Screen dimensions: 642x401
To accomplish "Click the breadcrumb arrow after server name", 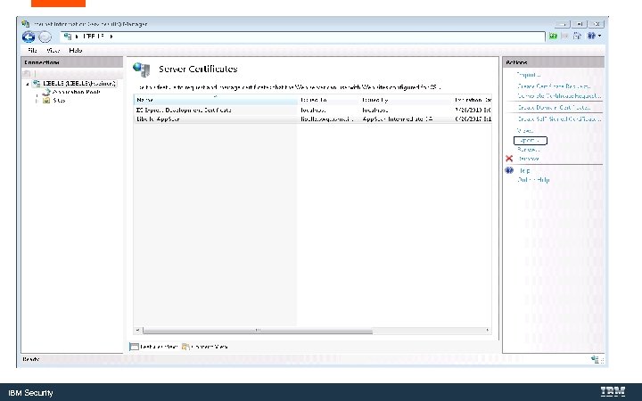I will pyautogui.click(x=111, y=37).
